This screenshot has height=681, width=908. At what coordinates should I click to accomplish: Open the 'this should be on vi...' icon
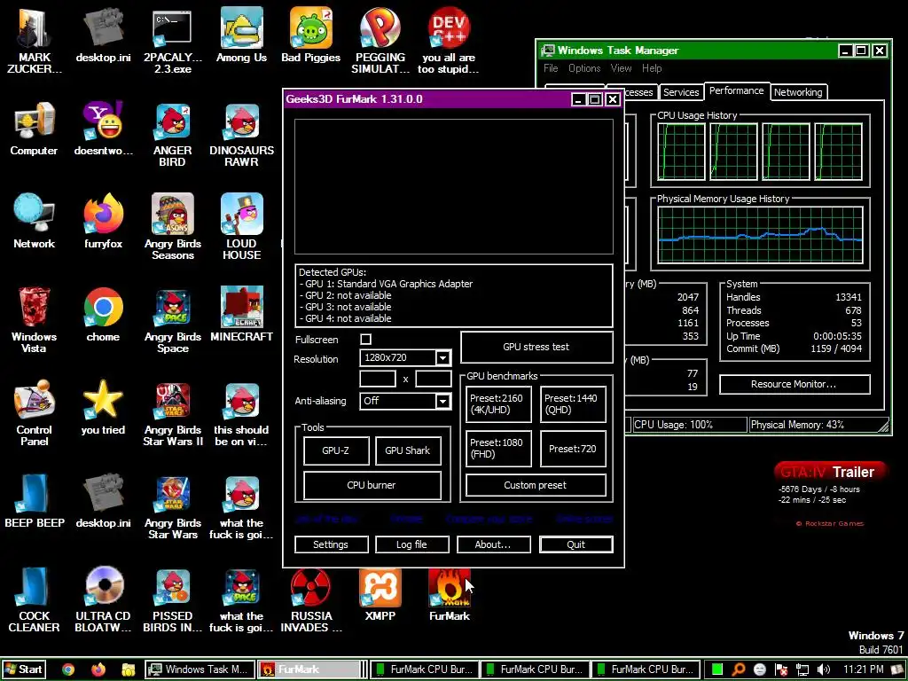pos(241,413)
